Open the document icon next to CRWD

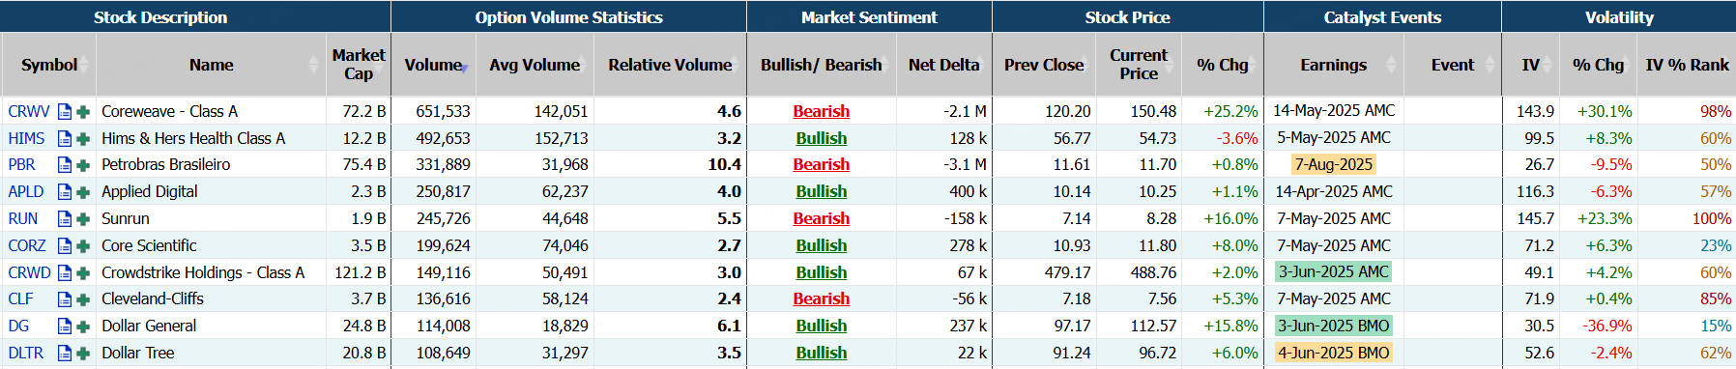click(65, 272)
